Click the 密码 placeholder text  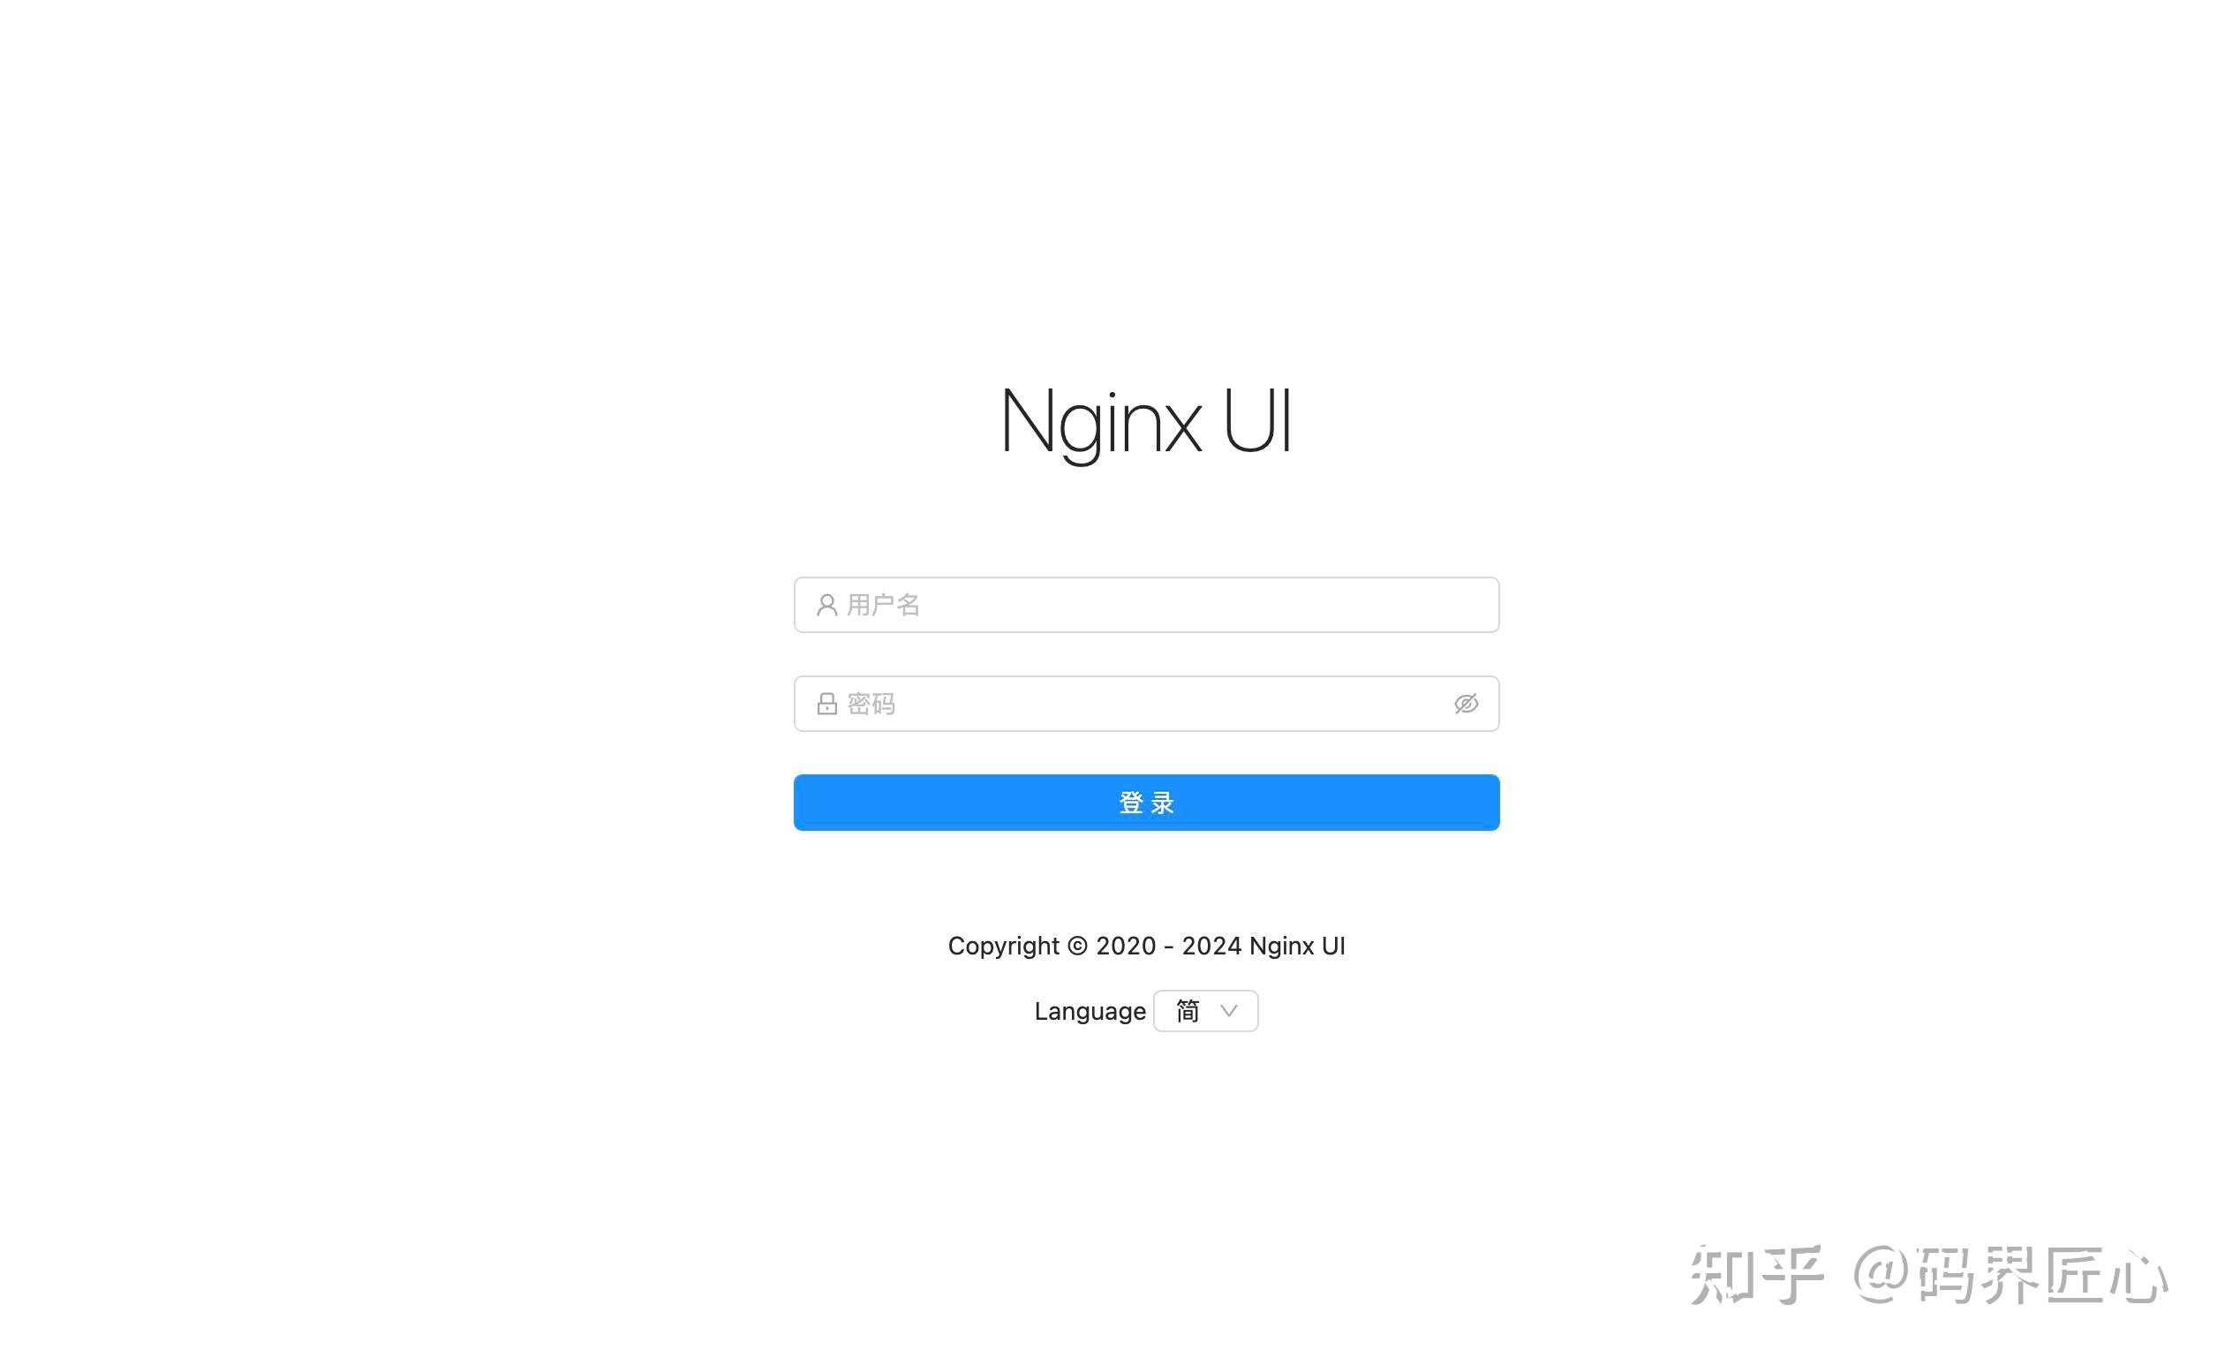[x=871, y=704]
